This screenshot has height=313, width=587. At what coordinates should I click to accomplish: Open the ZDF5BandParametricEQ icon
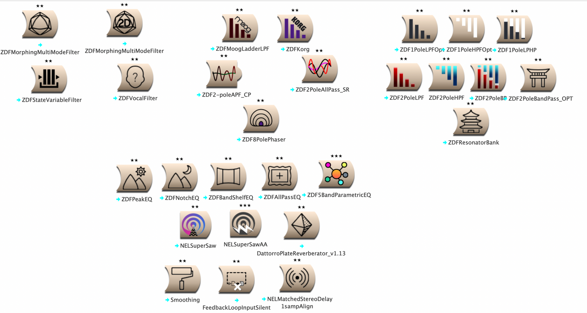click(x=336, y=174)
